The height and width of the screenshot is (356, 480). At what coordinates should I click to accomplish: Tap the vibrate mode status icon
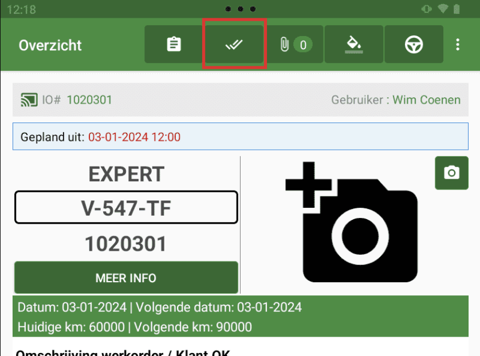[426, 9]
